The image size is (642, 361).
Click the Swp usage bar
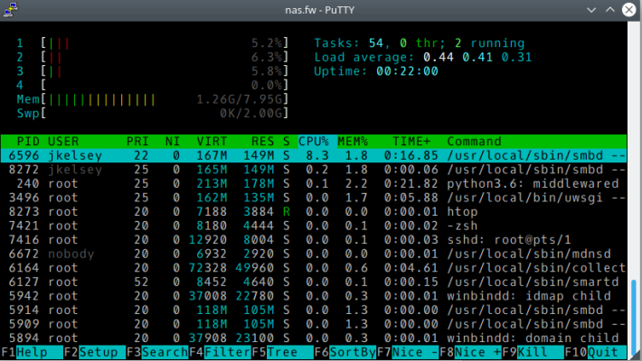coord(152,113)
